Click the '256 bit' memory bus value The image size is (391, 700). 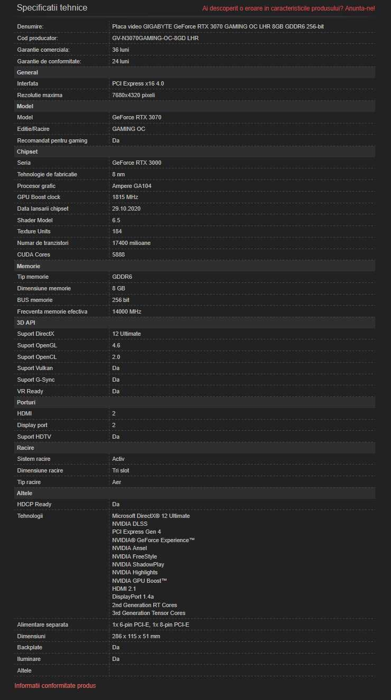120,300
